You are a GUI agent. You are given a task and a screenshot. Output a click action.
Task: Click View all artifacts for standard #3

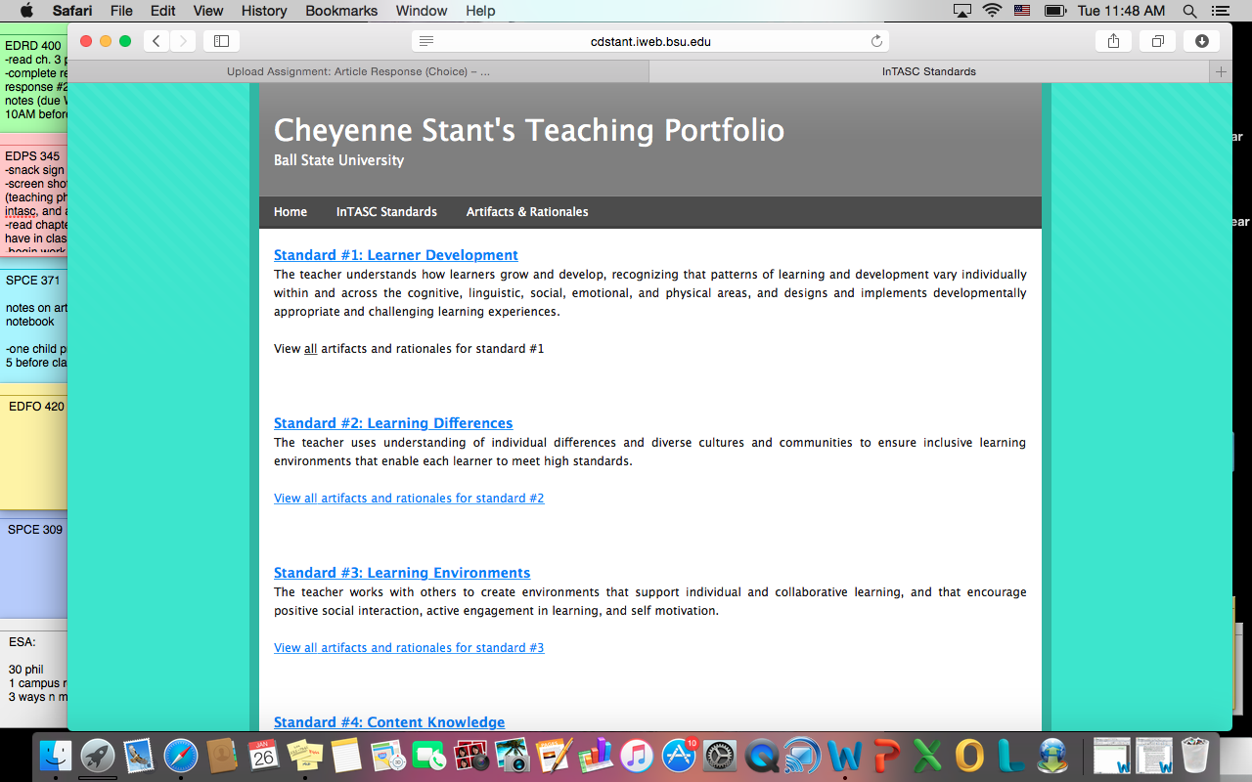tap(409, 648)
